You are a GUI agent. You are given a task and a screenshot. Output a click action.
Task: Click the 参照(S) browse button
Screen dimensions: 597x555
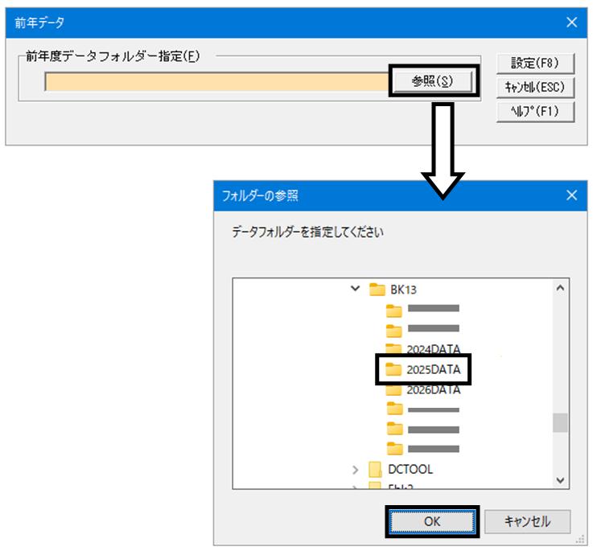pyautogui.click(x=432, y=81)
